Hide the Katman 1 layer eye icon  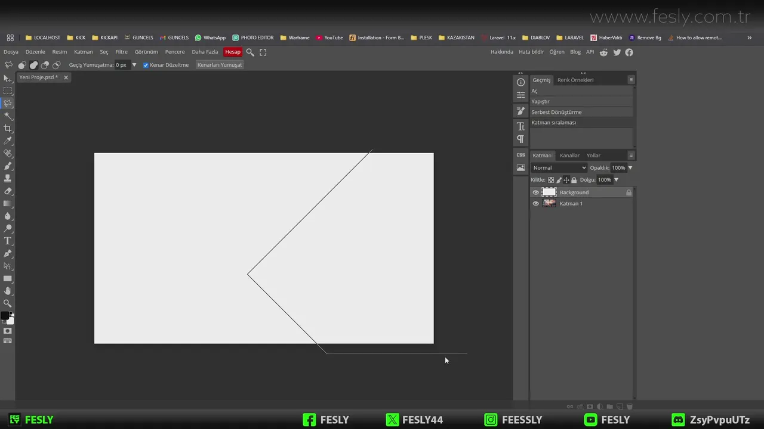pyautogui.click(x=535, y=204)
